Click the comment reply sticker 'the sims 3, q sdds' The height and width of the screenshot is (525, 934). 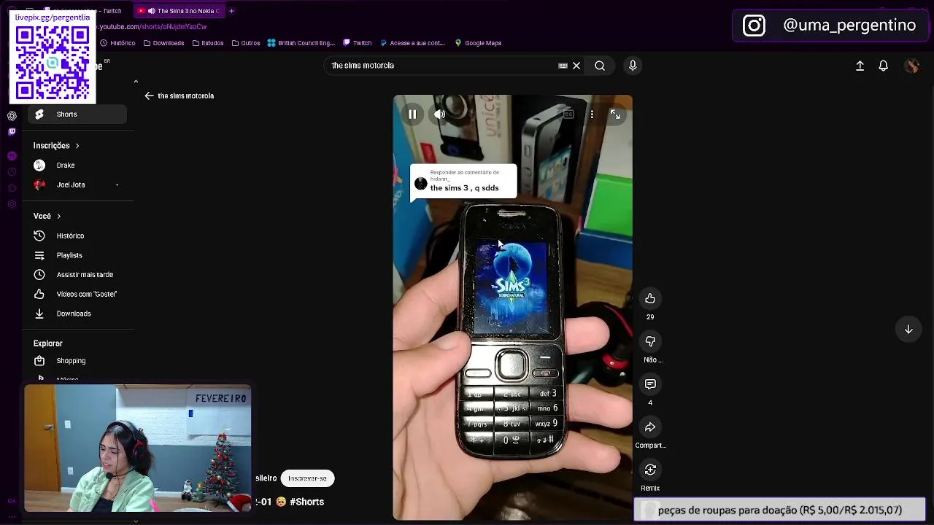(463, 181)
